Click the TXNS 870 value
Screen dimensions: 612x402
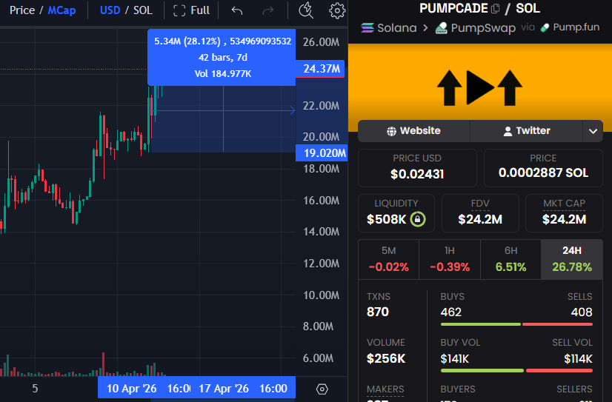378,312
